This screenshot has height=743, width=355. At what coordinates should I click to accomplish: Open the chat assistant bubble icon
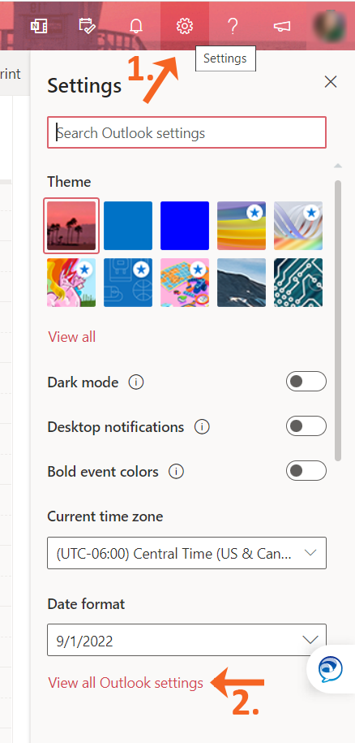[x=331, y=669]
